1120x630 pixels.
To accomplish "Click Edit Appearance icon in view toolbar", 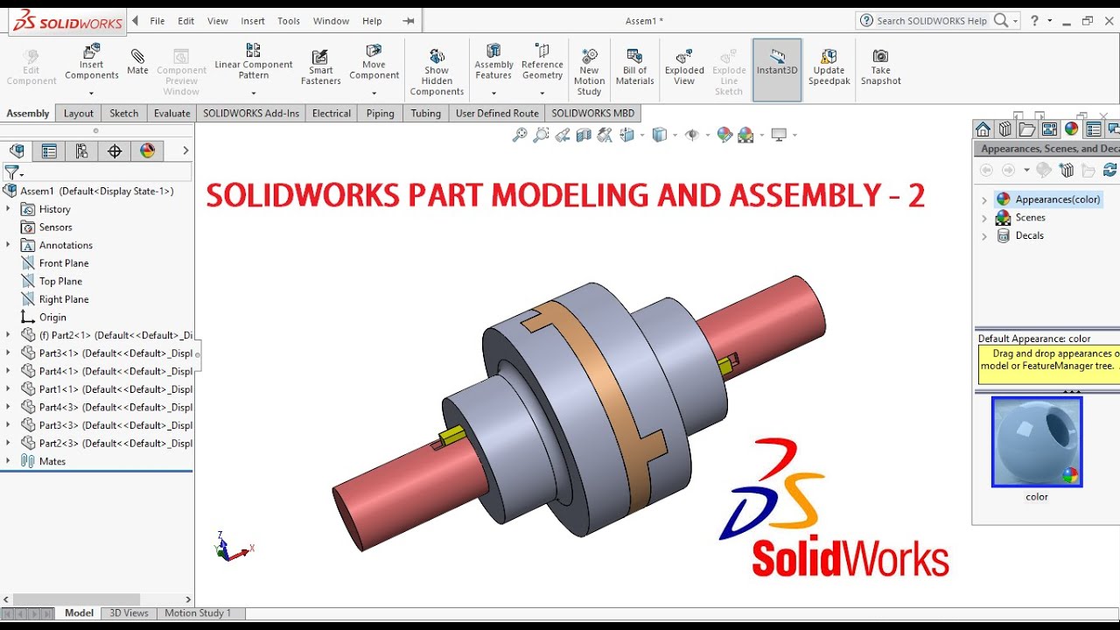I will [724, 135].
